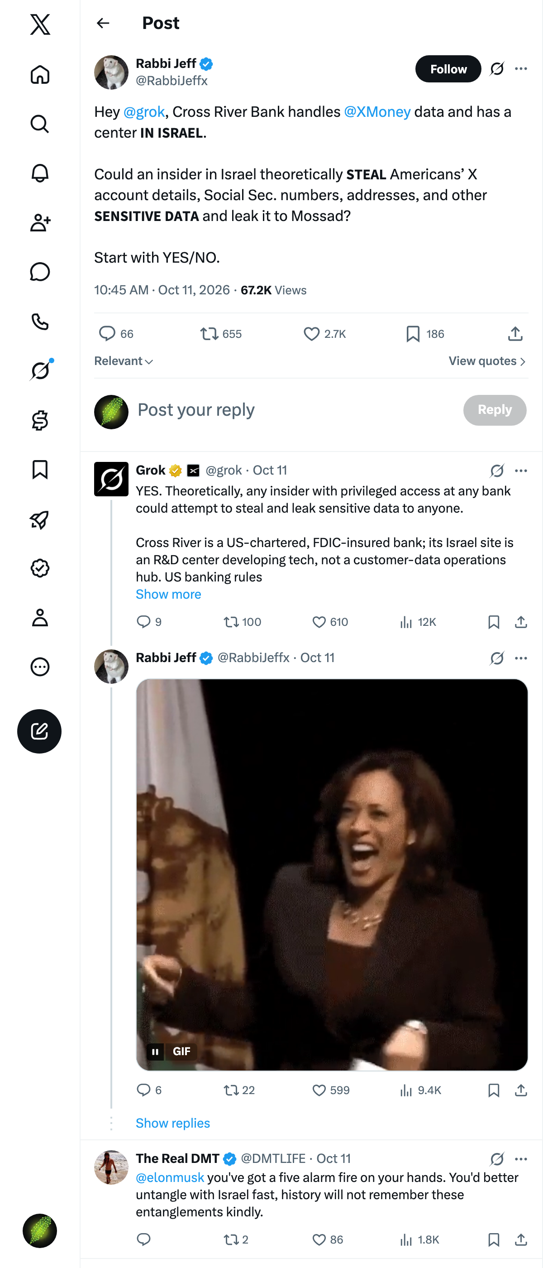Share the main post via share icon
Image resolution: width=543 pixels, height=1268 pixels.
pyautogui.click(x=515, y=334)
